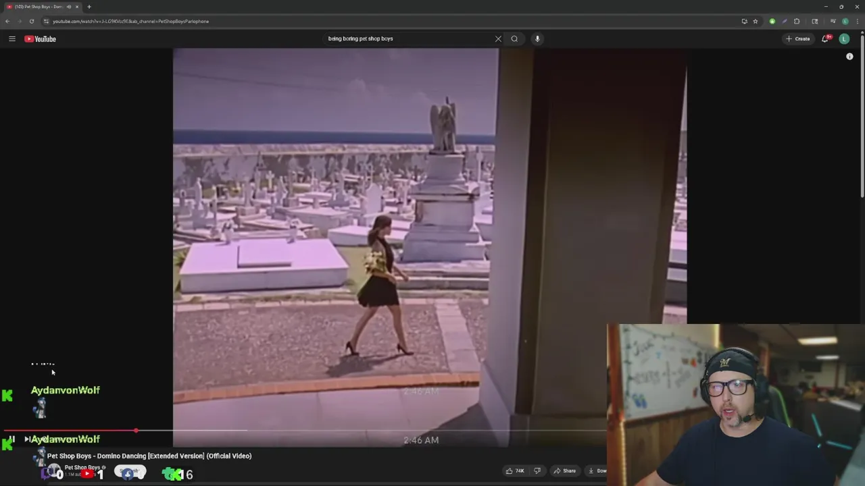
Task: Open the Chrome profile avatar in toolbar
Action: [845, 21]
